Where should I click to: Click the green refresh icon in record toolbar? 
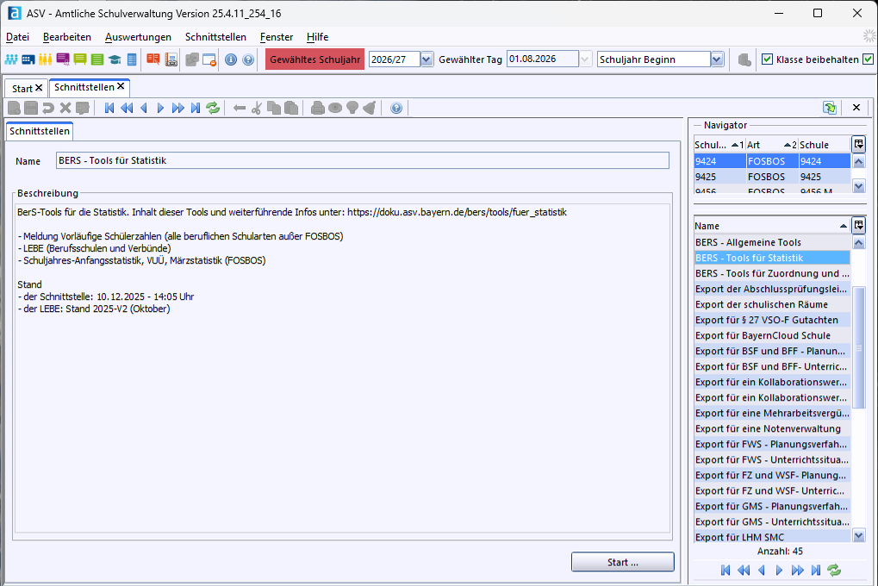point(213,108)
